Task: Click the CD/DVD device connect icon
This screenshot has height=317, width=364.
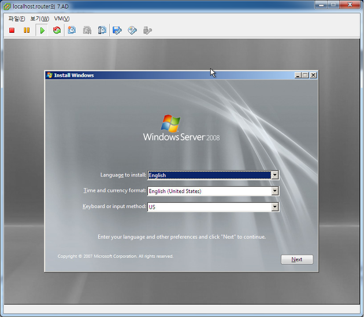Action: coord(132,30)
